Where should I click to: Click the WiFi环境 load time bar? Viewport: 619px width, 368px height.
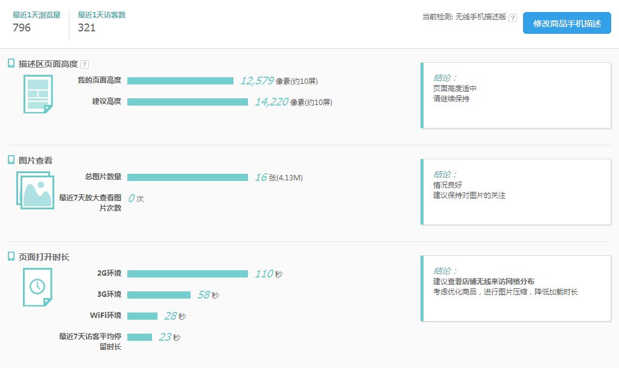[x=142, y=316]
